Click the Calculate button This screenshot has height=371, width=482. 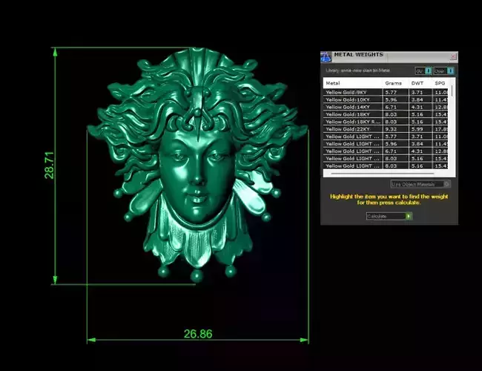pyautogui.click(x=389, y=216)
